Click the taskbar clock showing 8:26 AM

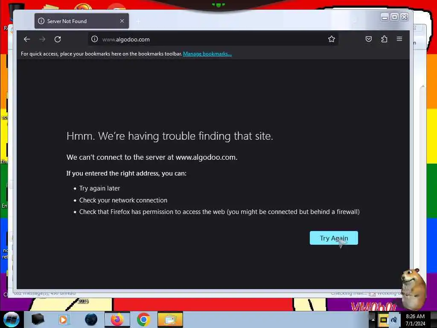pos(415,320)
